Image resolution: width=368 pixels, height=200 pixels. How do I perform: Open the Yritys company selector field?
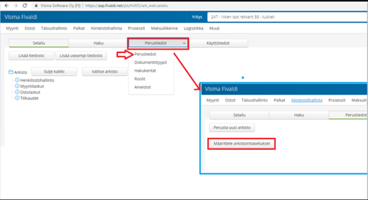point(287,17)
